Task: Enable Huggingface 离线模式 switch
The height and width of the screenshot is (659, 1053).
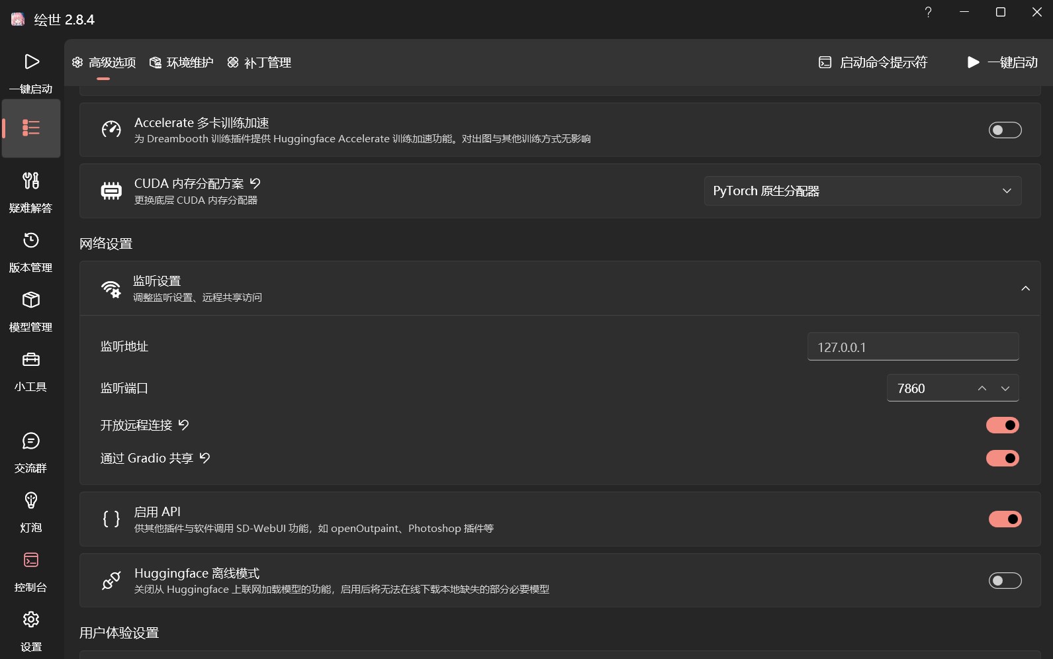Action: pyautogui.click(x=1005, y=581)
